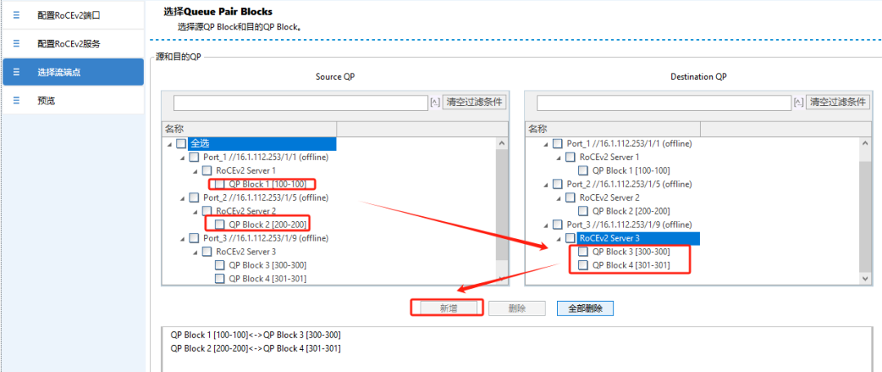This screenshot has width=882, height=372.
Task: Click the list icon beside 配置RoCEv2端口
Action: (x=16, y=15)
